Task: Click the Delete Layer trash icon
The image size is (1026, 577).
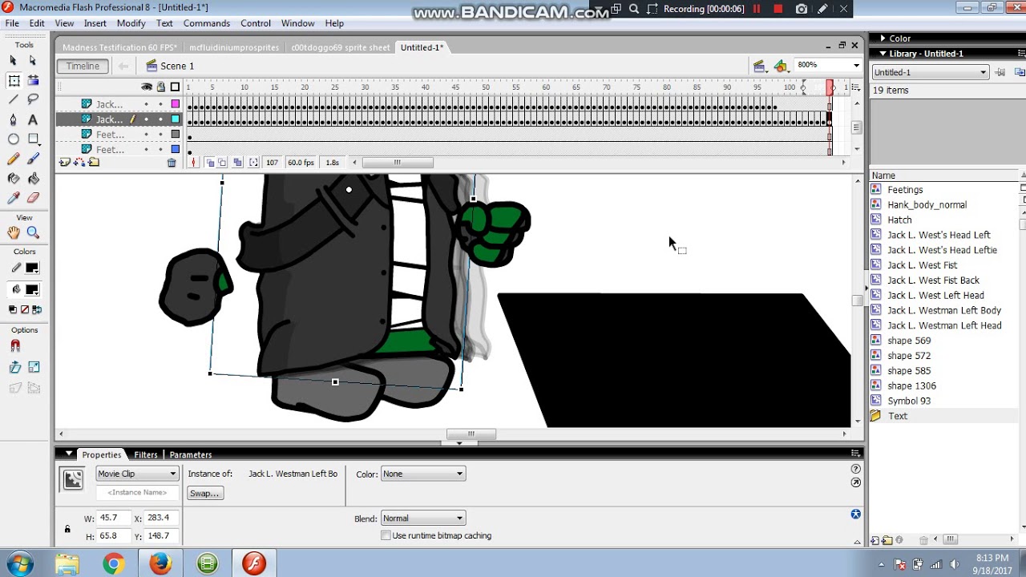Action: (172, 163)
